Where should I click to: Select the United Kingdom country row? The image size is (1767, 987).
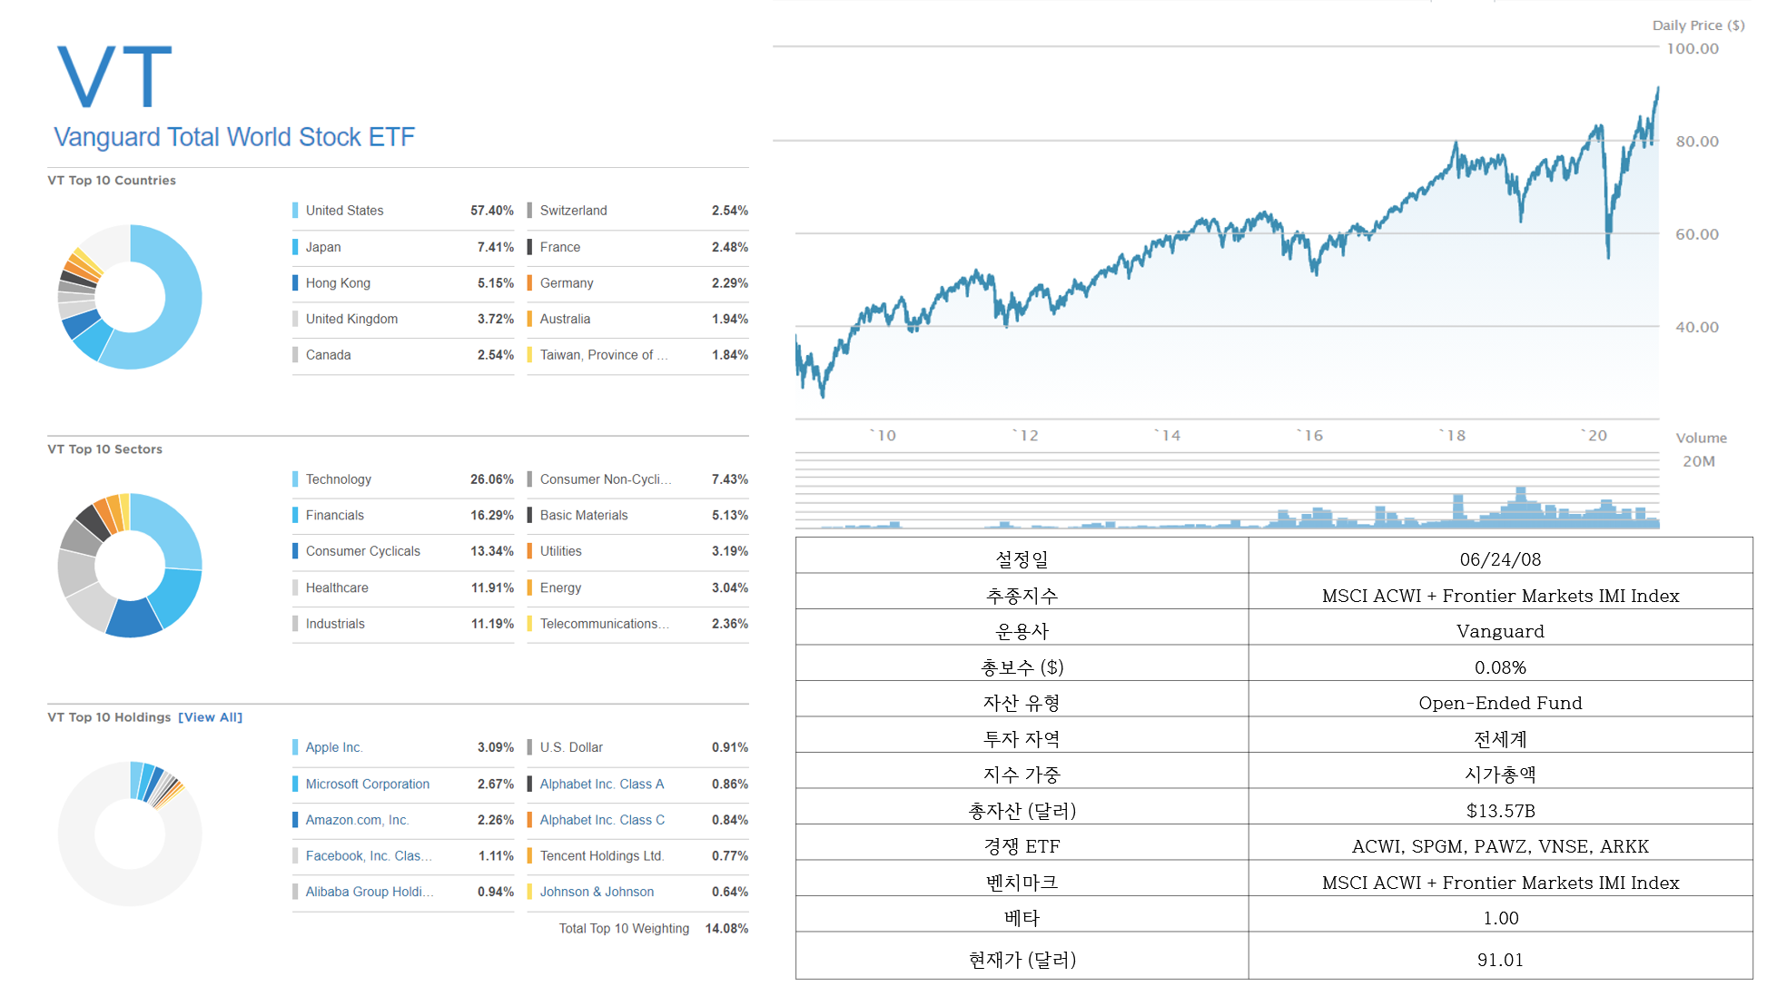(403, 319)
